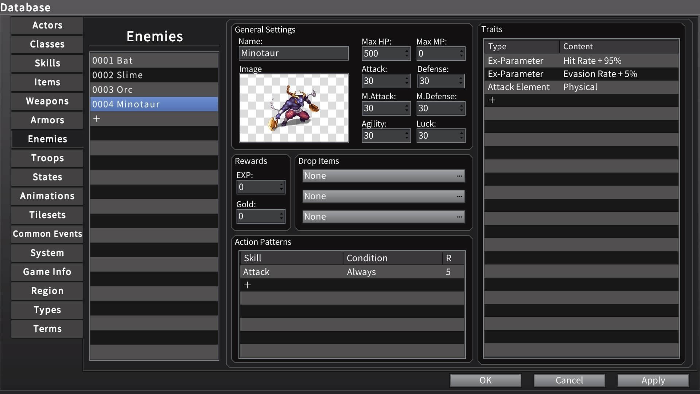Click Max HP stepper arrows
Viewport: 700px width, 394px height.
407,54
